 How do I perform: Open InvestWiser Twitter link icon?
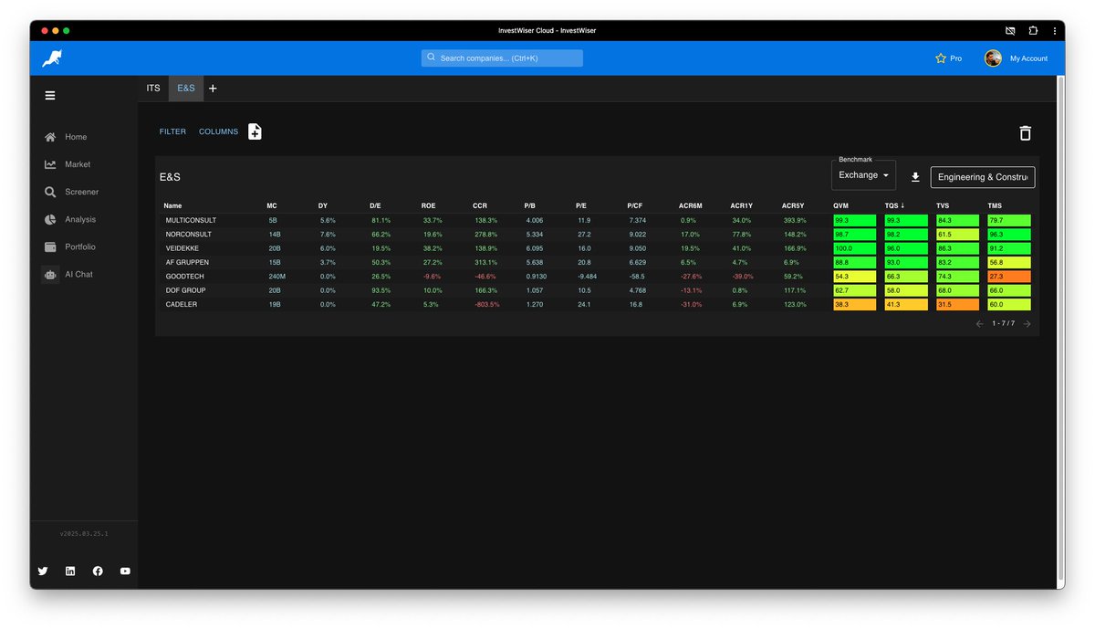pyautogui.click(x=43, y=571)
